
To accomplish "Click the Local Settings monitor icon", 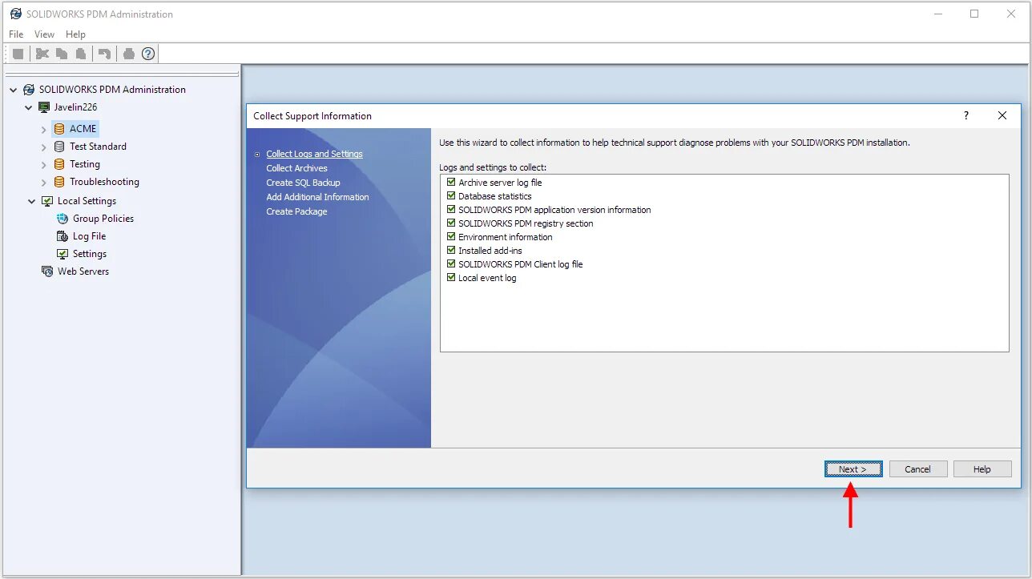I will 47,201.
